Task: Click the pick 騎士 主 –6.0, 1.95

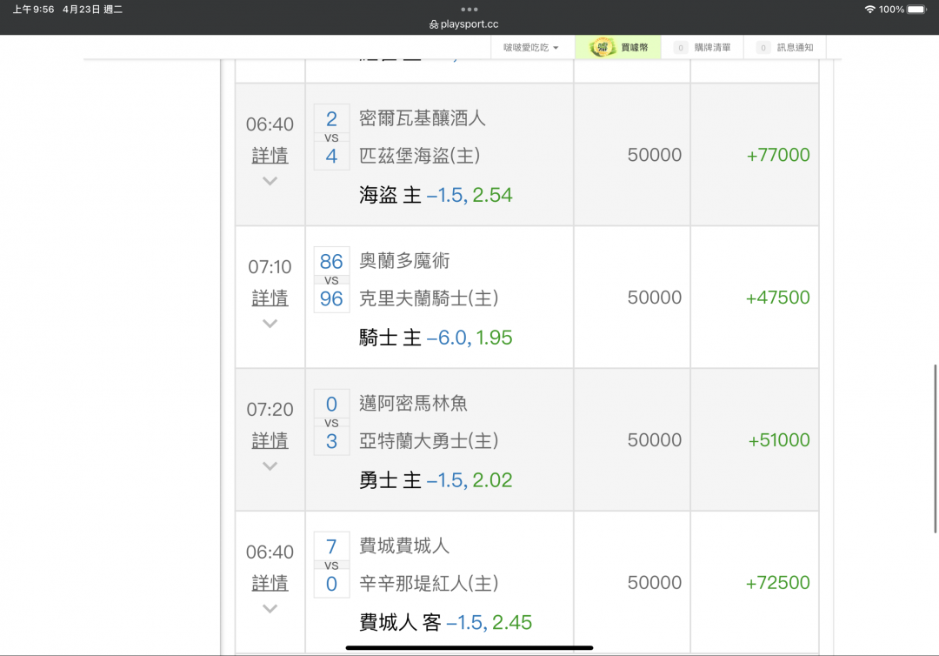Action: [436, 338]
